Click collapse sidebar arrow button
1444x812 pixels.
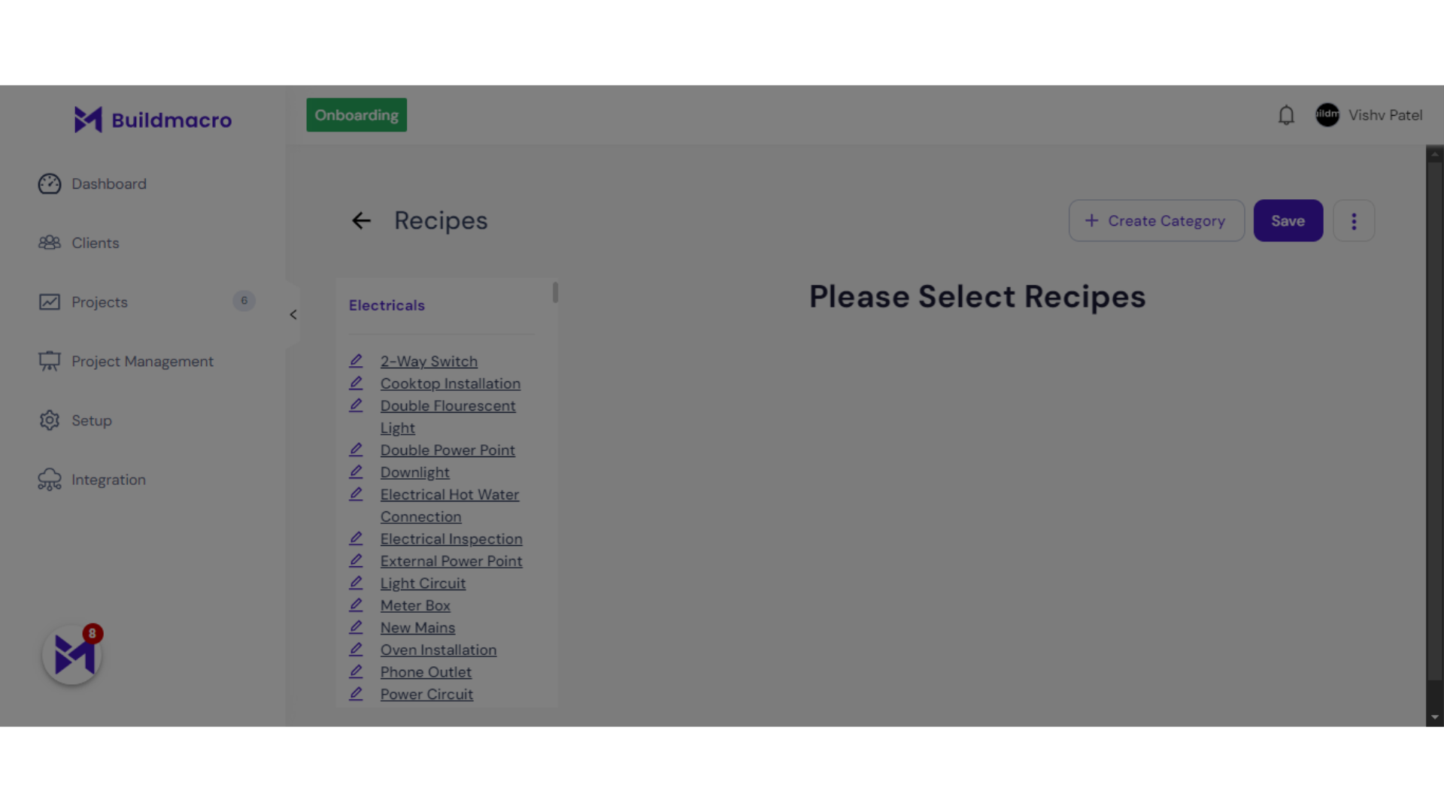(x=293, y=315)
